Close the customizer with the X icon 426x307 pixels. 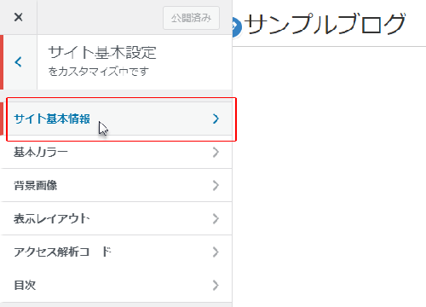19,17
